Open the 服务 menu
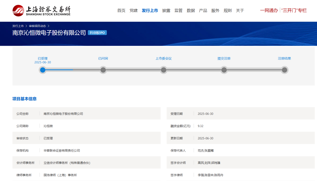The width and height of the screenshot is (317, 181). click(215, 11)
